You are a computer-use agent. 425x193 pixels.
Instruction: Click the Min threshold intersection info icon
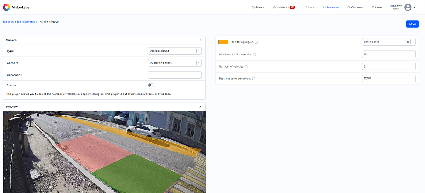[255, 55]
